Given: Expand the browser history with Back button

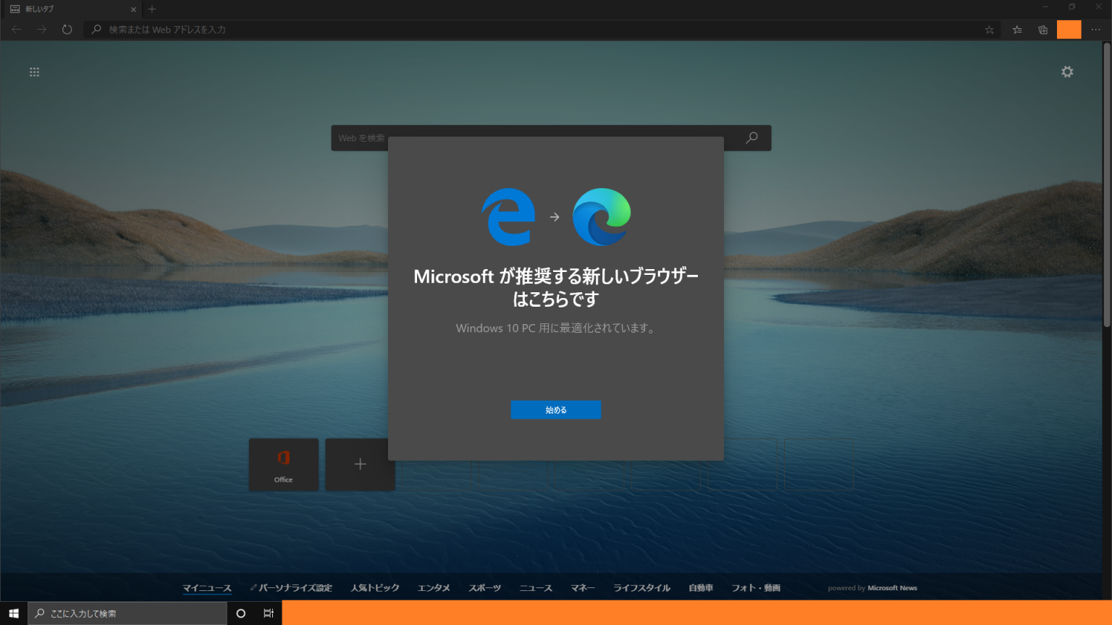Looking at the screenshot, I should click(x=15, y=29).
